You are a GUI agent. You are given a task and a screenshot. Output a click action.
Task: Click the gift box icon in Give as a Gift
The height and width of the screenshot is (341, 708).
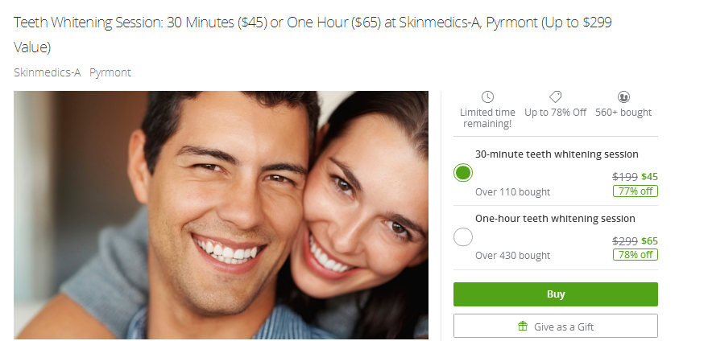tap(523, 326)
